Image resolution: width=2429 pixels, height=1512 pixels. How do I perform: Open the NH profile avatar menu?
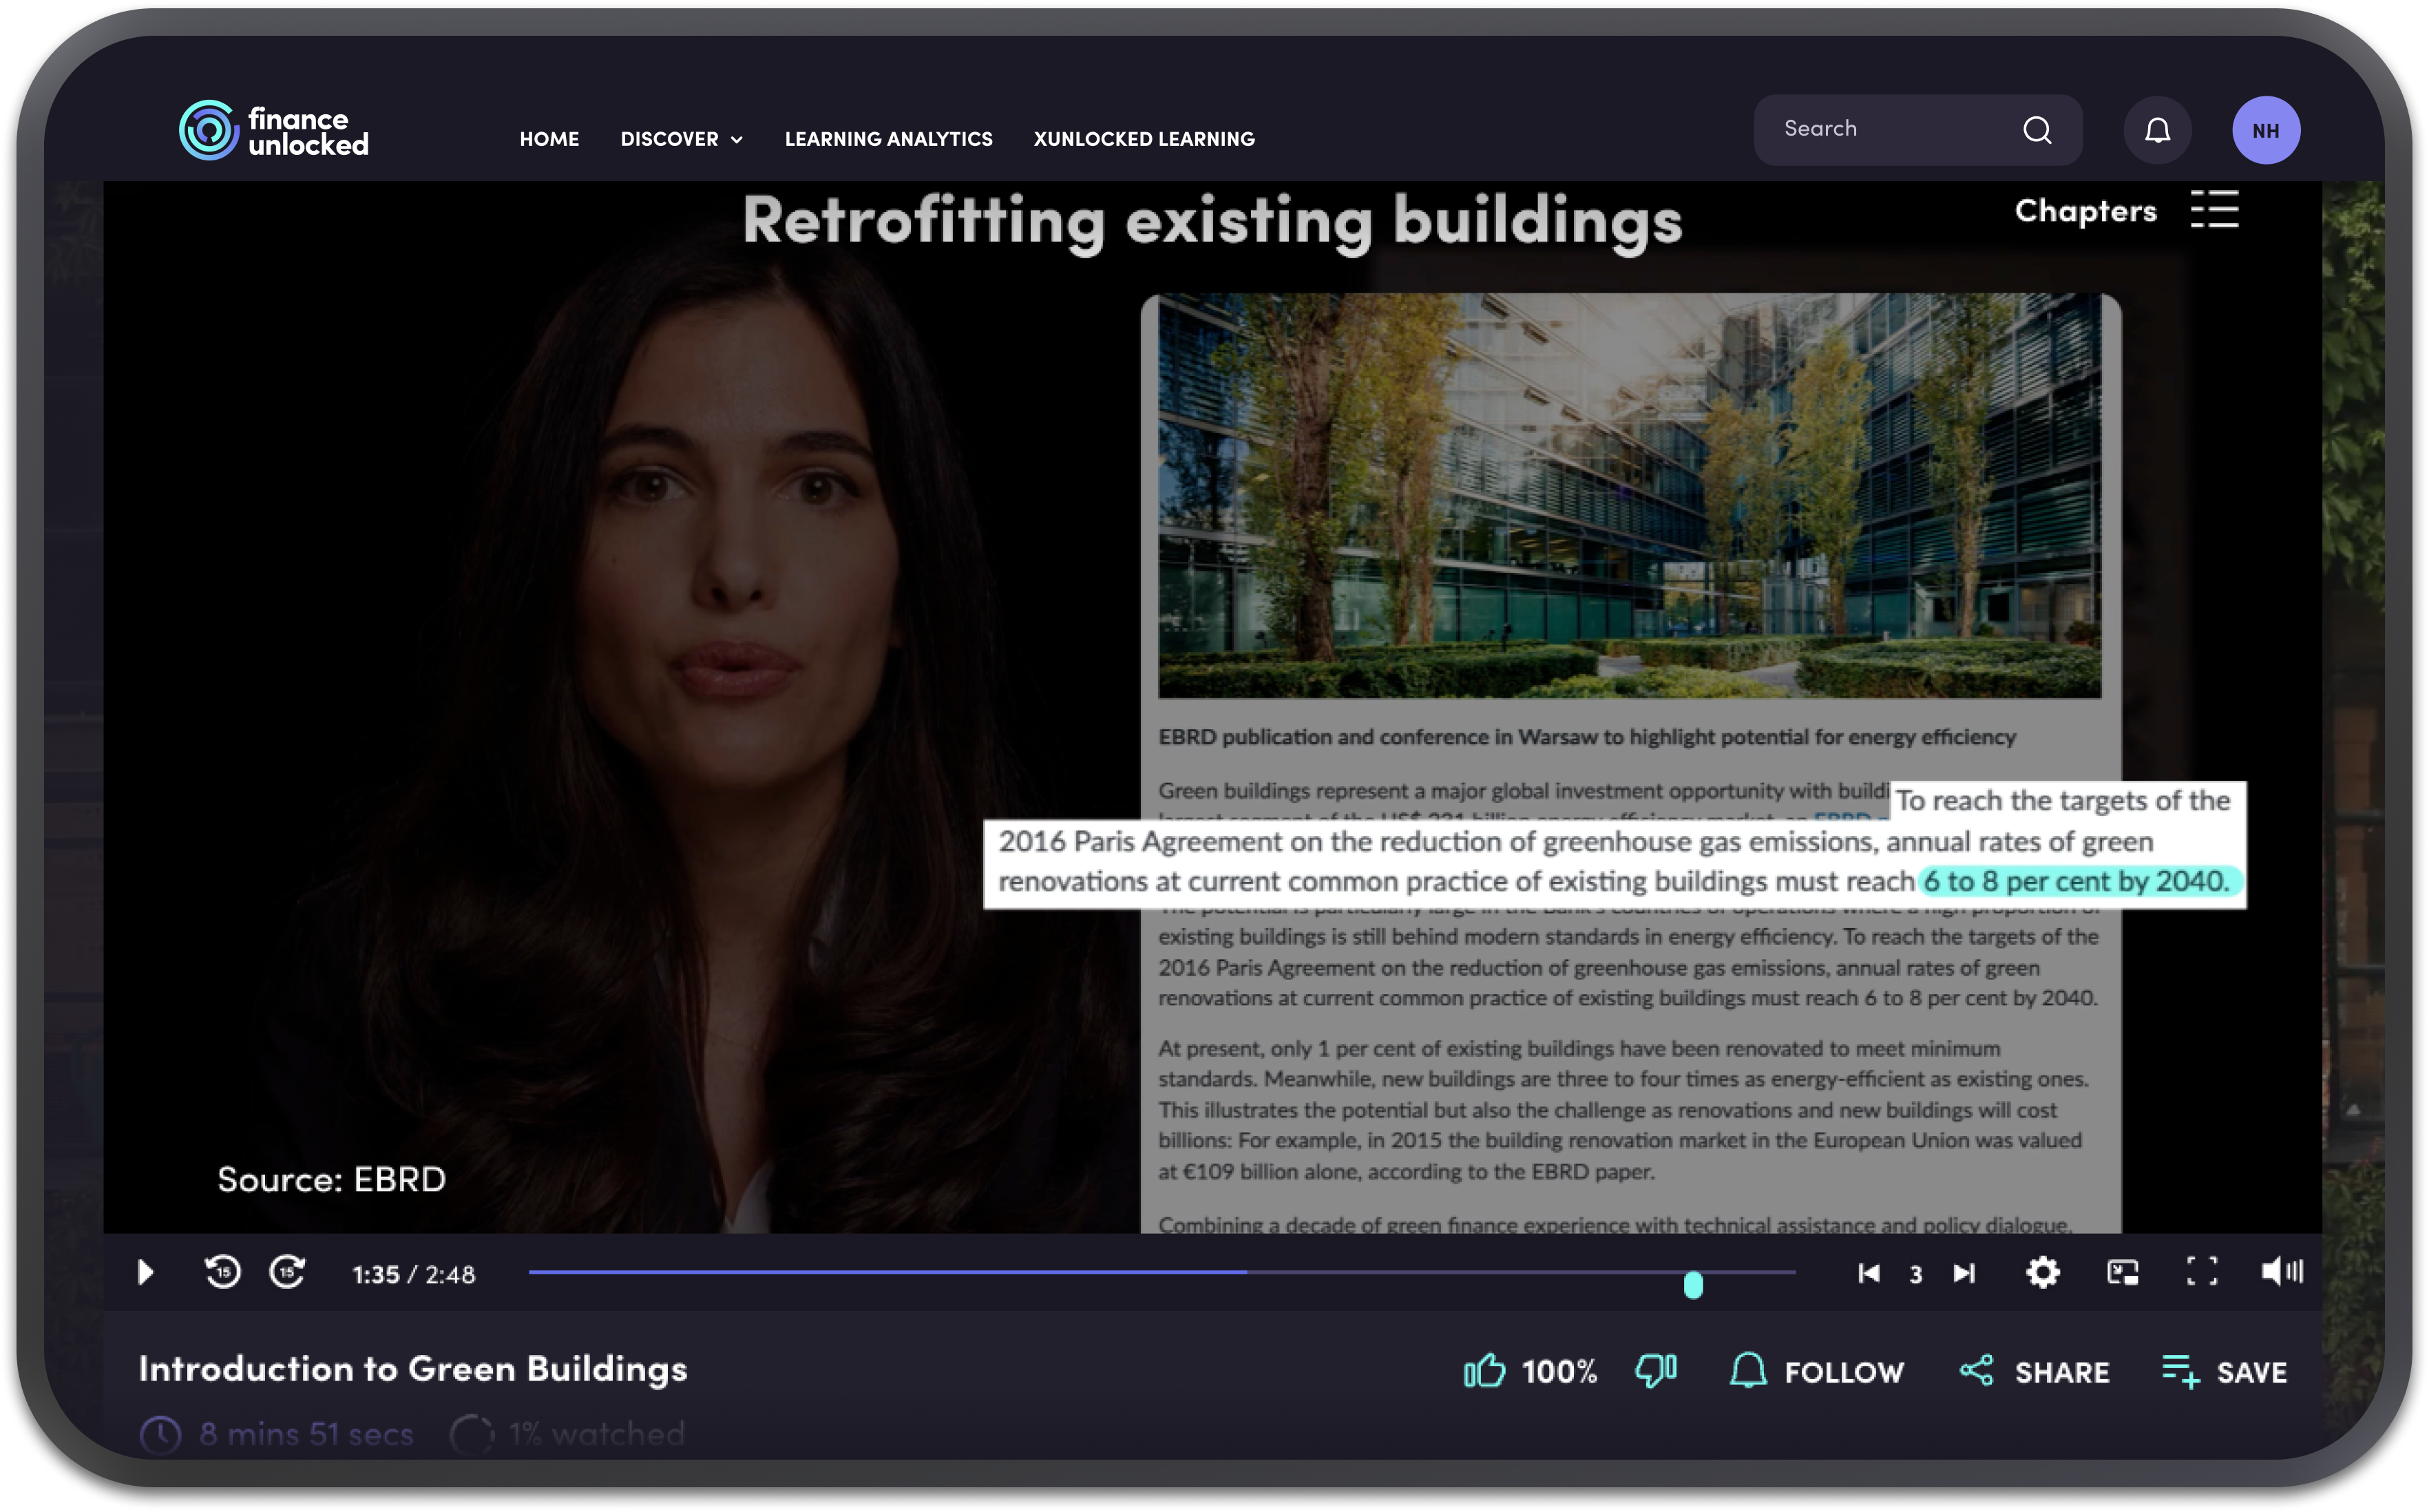tap(2265, 130)
